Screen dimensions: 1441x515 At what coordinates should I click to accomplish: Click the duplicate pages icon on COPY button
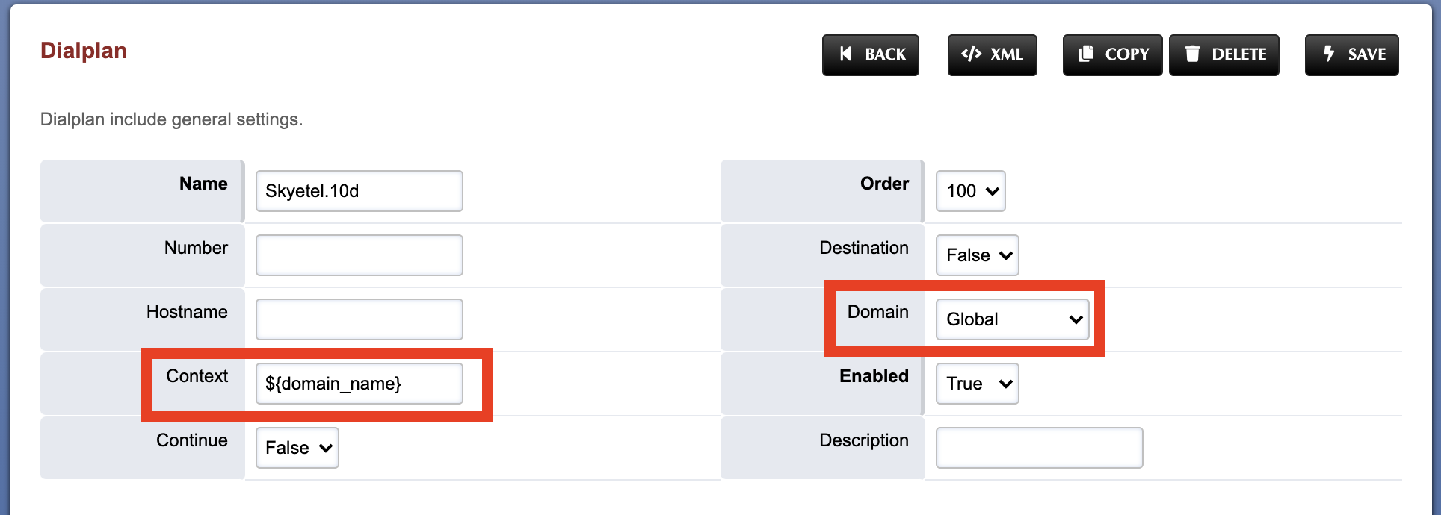[x=1086, y=54]
